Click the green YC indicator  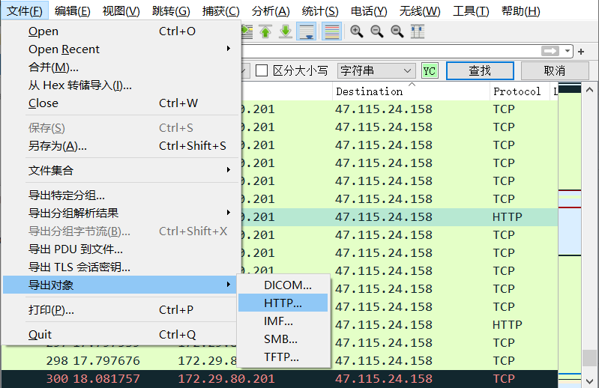pyautogui.click(x=430, y=70)
